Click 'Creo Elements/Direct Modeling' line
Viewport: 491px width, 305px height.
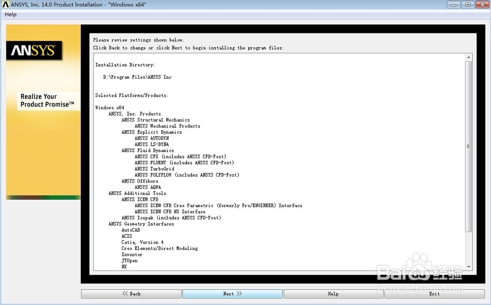(160, 248)
